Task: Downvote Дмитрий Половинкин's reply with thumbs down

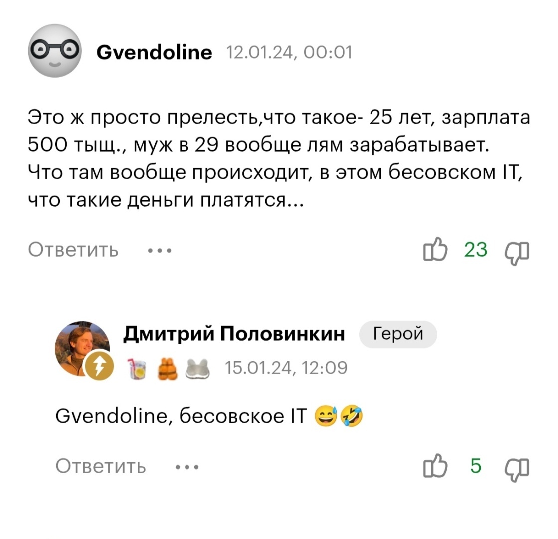Action: coord(516,466)
